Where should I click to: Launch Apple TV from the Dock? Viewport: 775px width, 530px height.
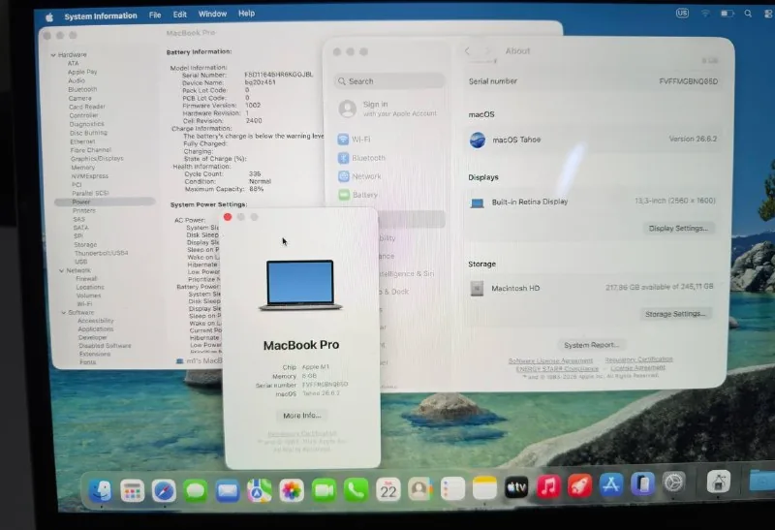click(516, 487)
